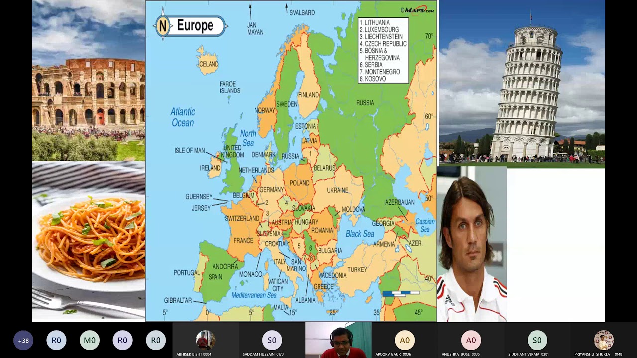Click the compass N icon on map
637x358 pixels.
(x=163, y=26)
